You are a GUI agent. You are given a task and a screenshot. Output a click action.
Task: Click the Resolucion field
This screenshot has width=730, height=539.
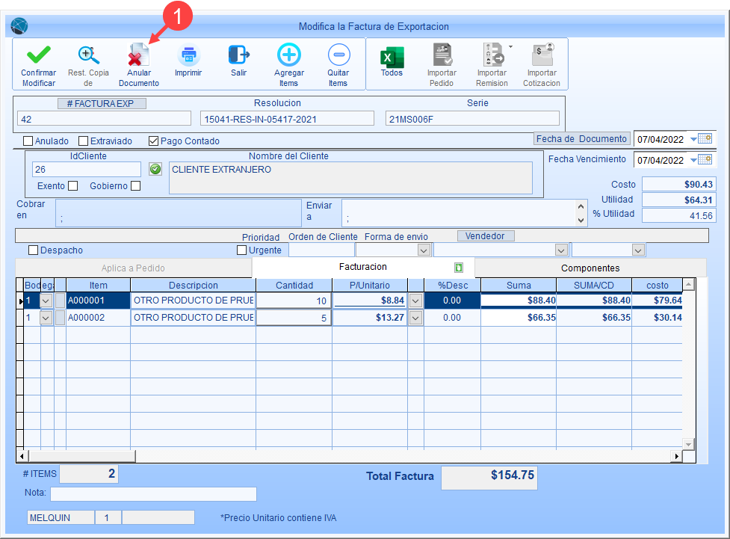pos(287,119)
